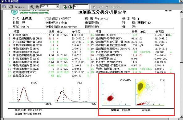Click the Forward button text
Screen dimensions: 183x120
pyautogui.click(x=116, y=7)
